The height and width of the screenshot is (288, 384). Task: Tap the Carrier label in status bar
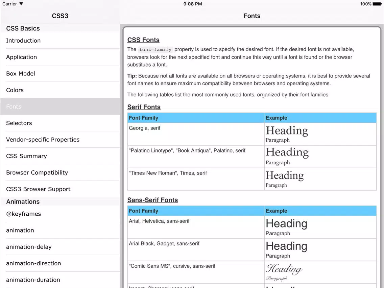point(9,4)
